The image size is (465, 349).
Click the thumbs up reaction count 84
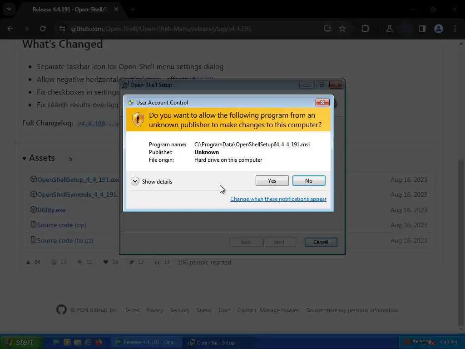[33, 262]
